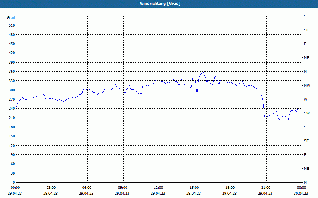Click the 29.04.23 date under 15:00
The width and height of the screenshot is (318, 198).
(x=194, y=193)
